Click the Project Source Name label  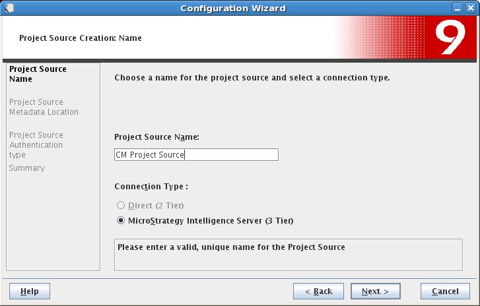156,137
